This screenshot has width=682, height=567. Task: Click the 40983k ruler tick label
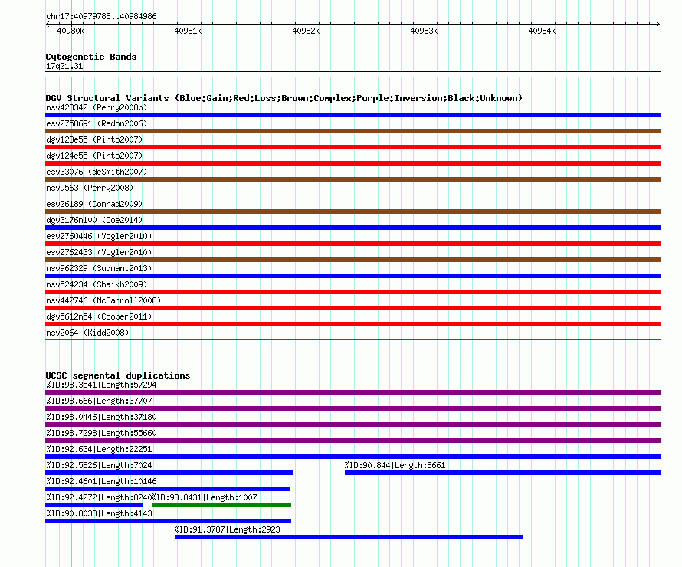424,31
